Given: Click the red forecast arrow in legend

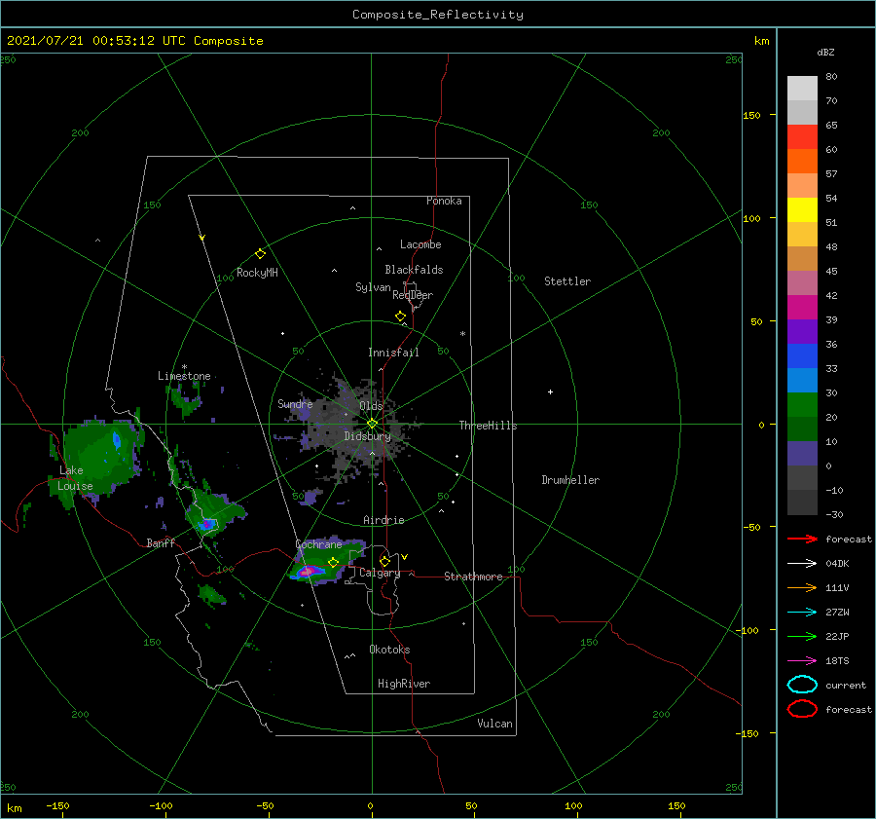Looking at the screenshot, I should [802, 539].
